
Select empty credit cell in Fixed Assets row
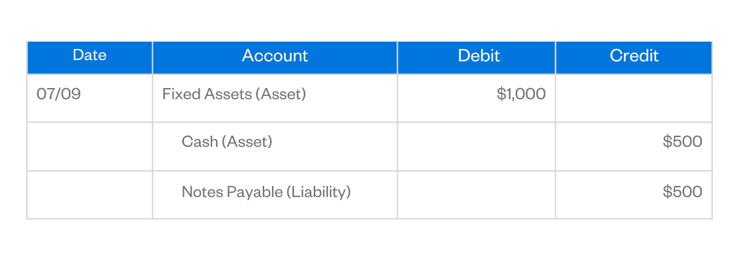633,98
